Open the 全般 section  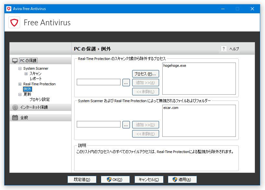(40, 118)
